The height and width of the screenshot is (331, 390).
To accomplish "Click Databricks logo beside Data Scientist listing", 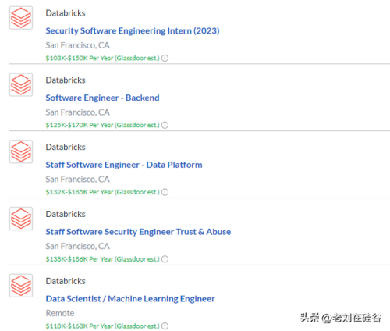I will 21,286.
